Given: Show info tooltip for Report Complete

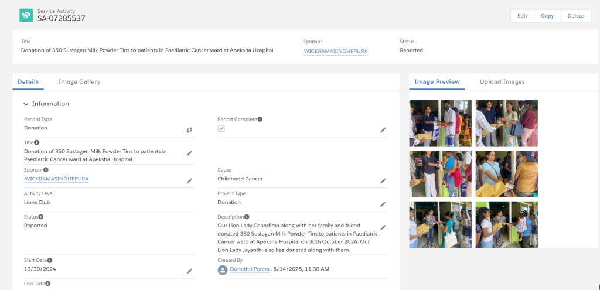Looking at the screenshot, I should [x=260, y=120].
